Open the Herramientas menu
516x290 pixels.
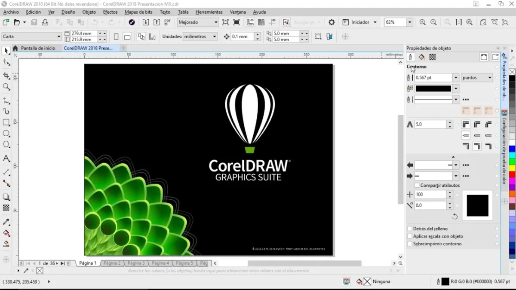point(209,12)
